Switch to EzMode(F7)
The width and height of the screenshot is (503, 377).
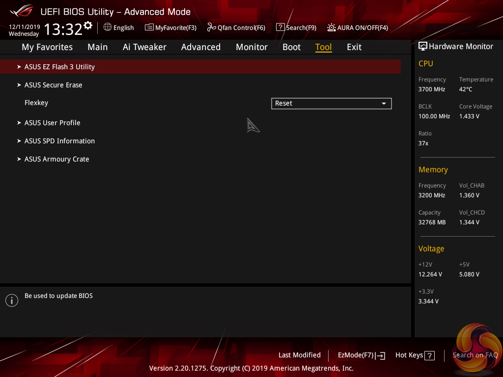361,355
